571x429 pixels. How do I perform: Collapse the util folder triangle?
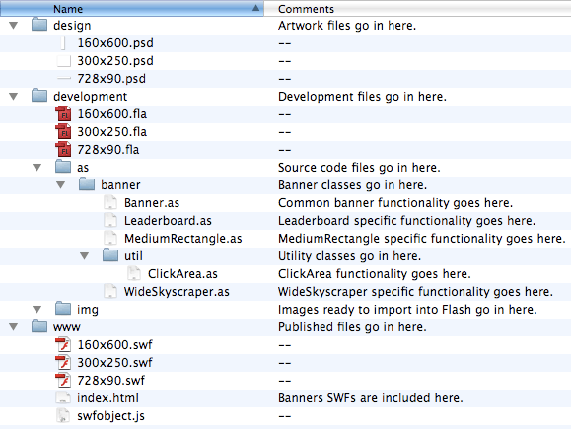point(85,256)
